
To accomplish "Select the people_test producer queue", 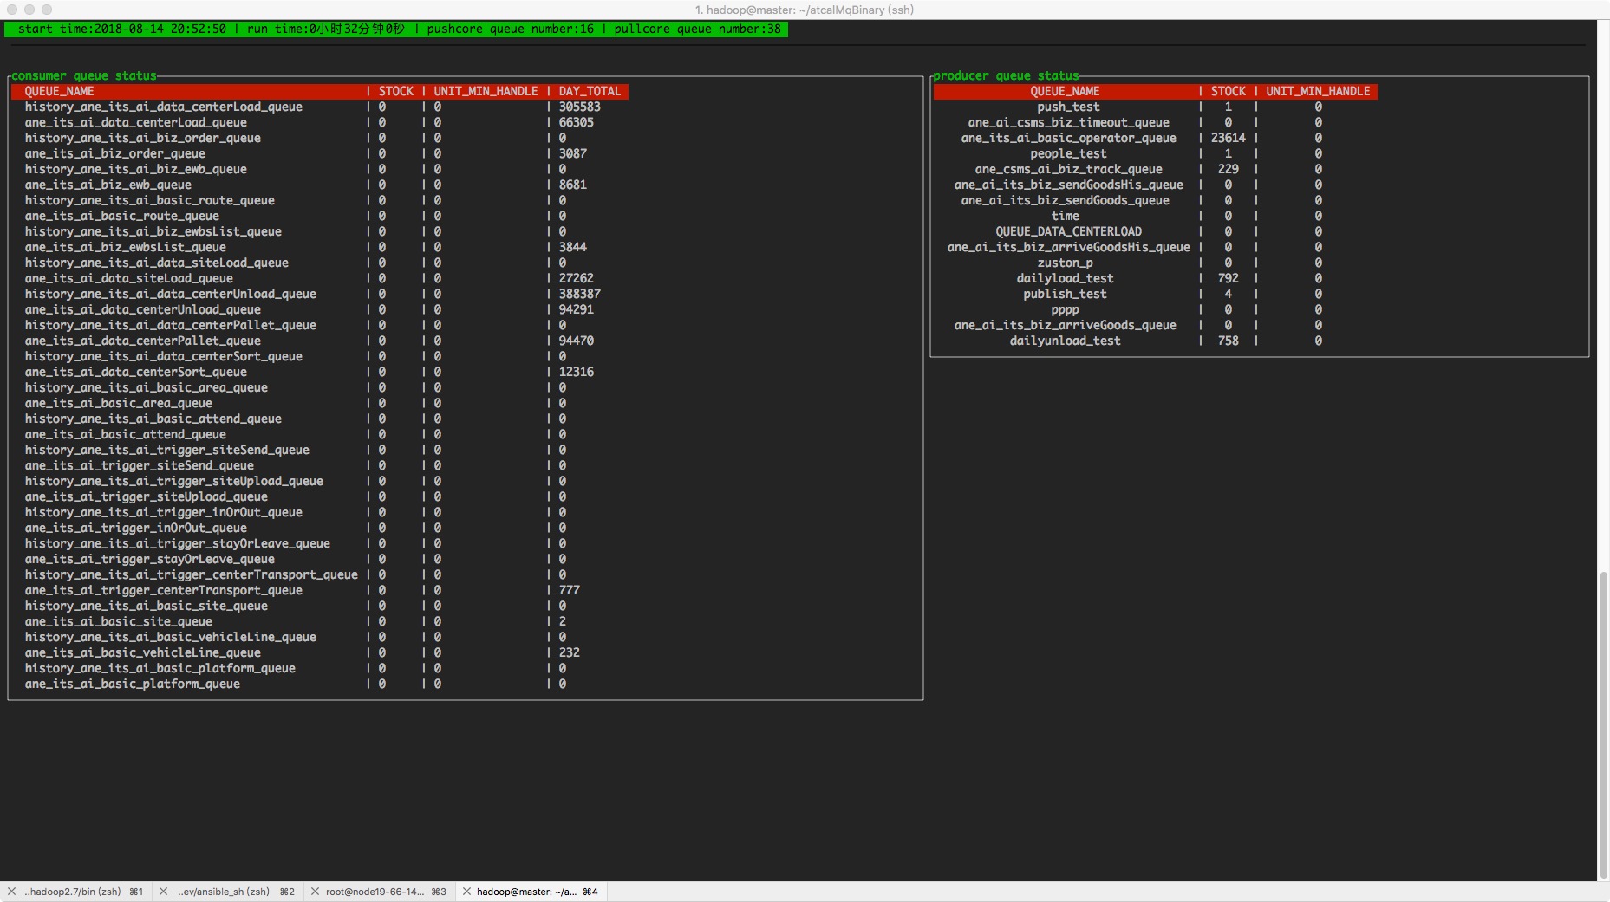I will 1068,153.
